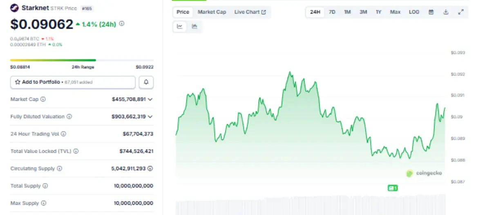Expand the Market Cap value chevron
The width and height of the screenshot is (496, 215).
pyautogui.click(x=150, y=99)
